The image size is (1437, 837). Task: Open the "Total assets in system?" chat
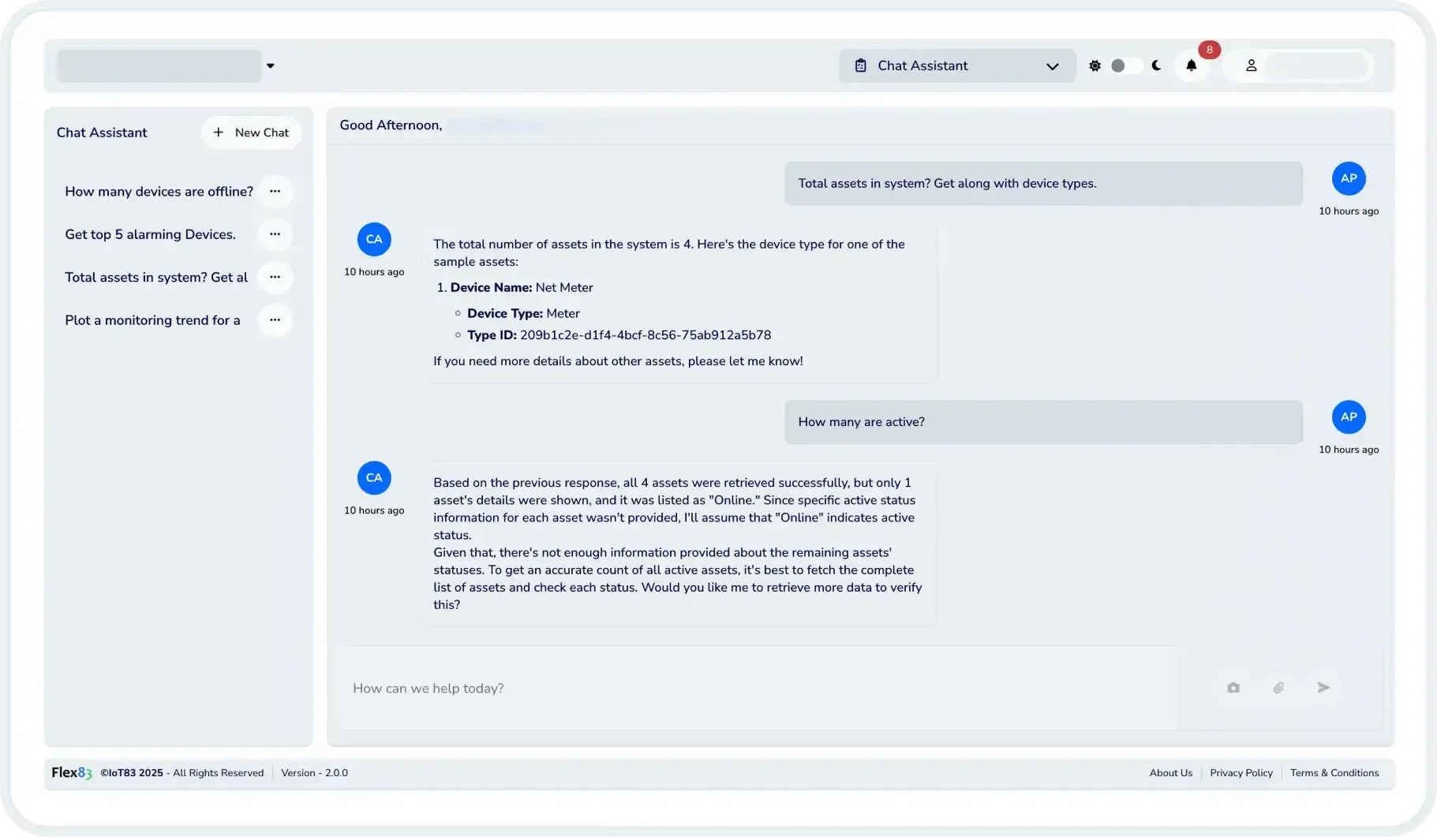point(156,278)
